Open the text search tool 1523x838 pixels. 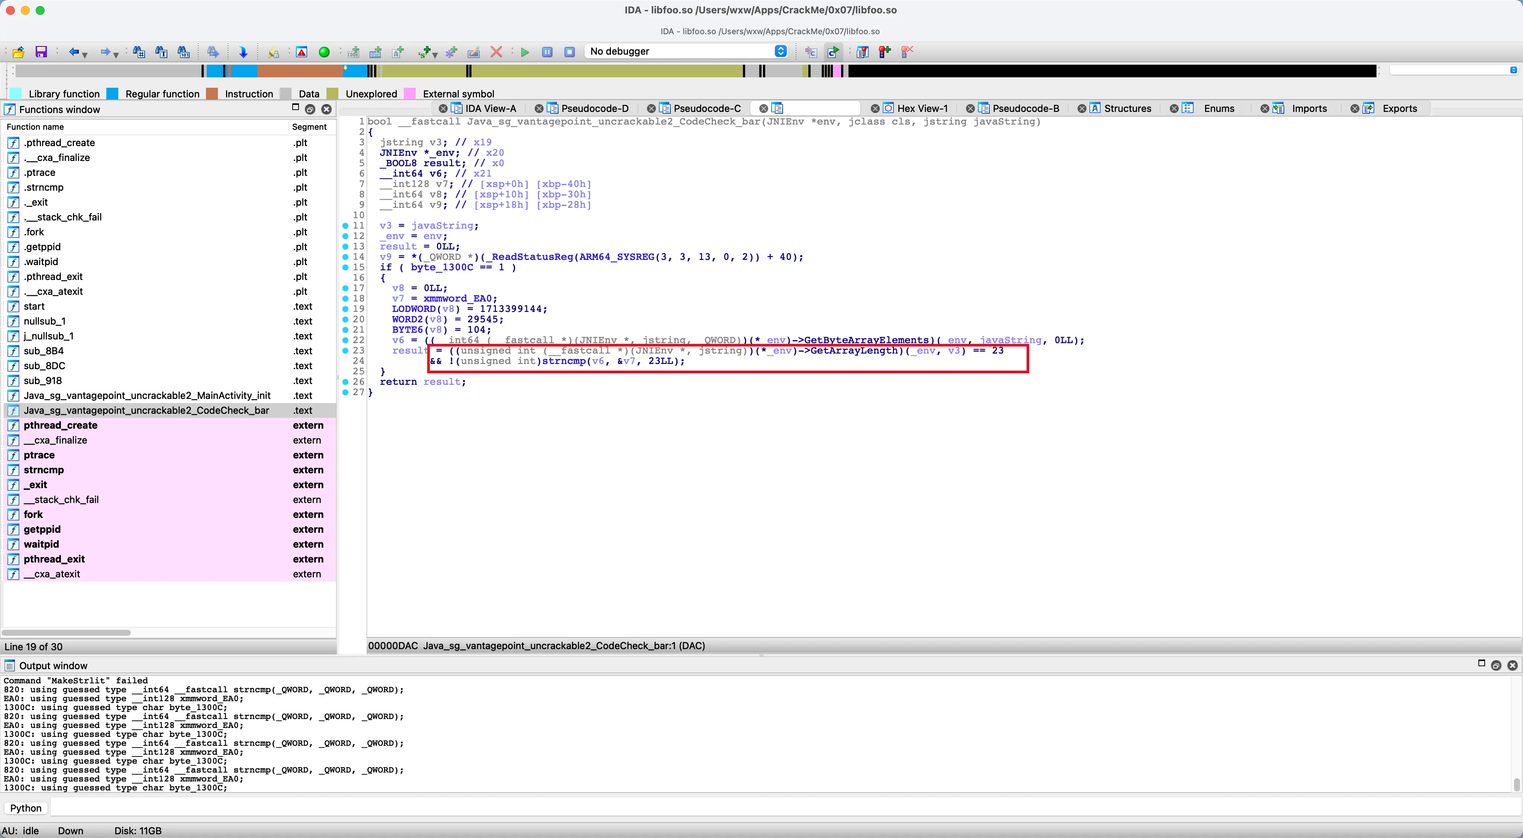click(x=161, y=52)
